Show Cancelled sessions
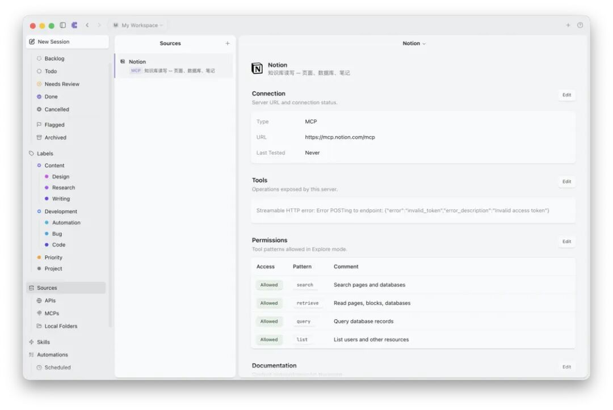Image resolution: width=613 pixels, height=410 pixels. tap(57, 109)
